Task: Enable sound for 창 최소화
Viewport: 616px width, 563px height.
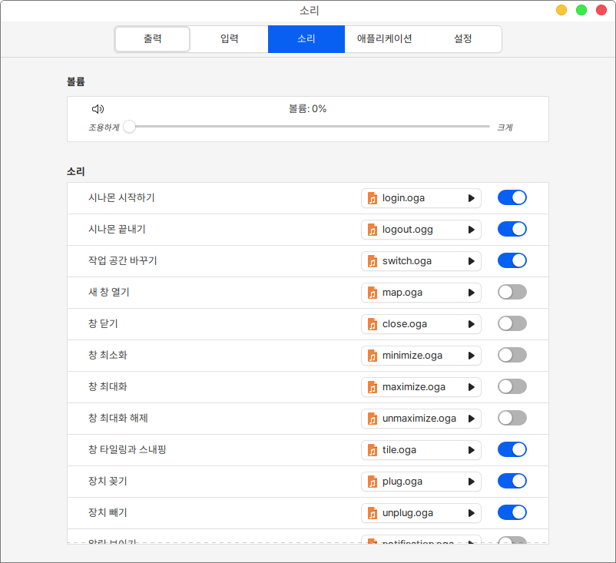Action: tap(512, 356)
